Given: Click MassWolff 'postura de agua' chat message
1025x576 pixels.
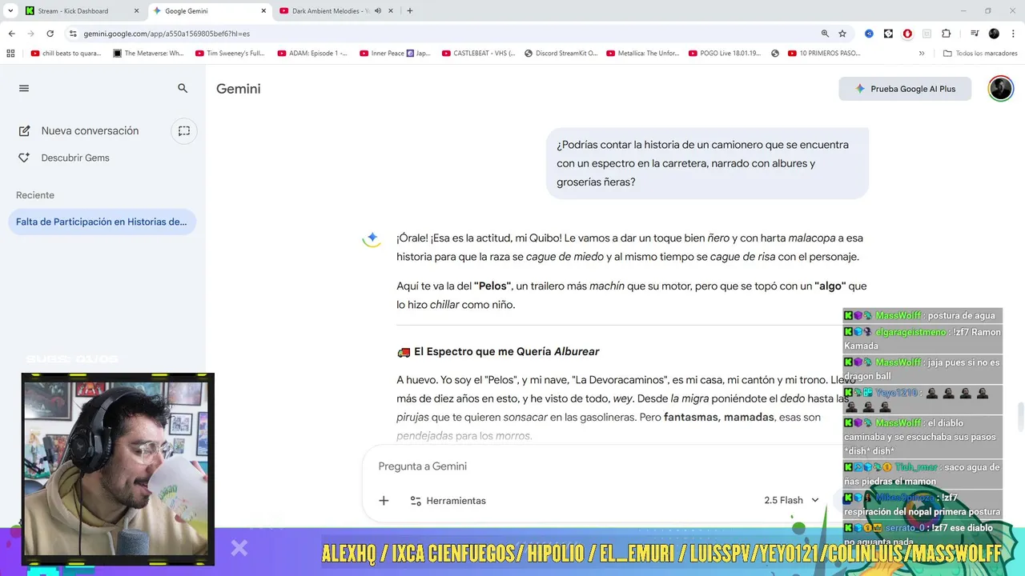Looking at the screenshot, I should point(922,316).
